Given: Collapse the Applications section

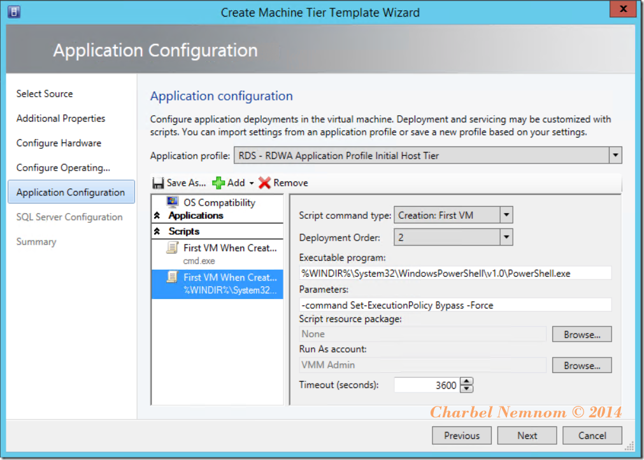Looking at the screenshot, I should point(157,216).
